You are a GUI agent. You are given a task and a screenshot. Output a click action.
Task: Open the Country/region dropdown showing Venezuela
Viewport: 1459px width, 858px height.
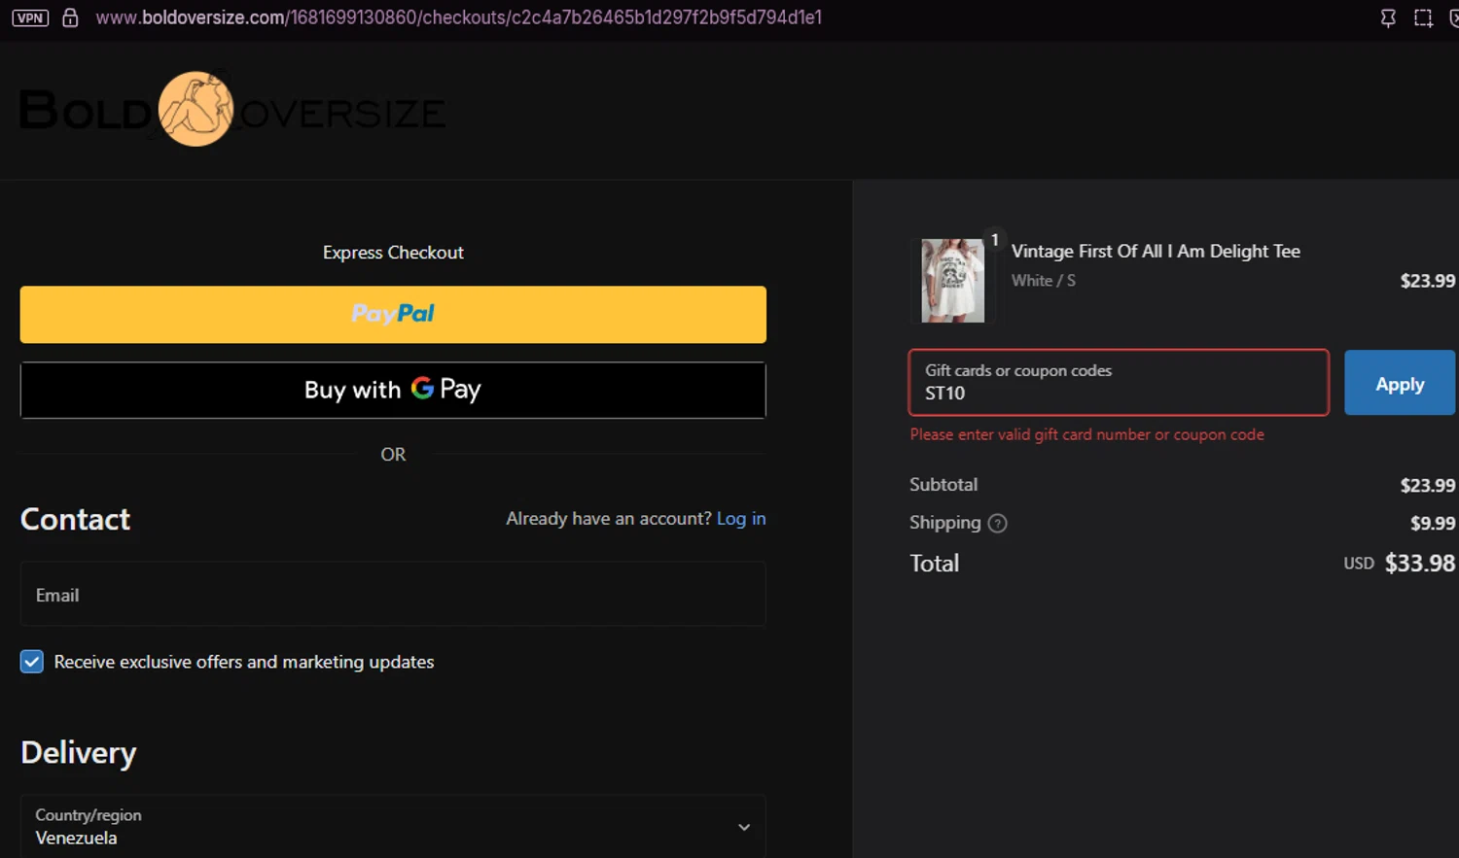tap(393, 827)
